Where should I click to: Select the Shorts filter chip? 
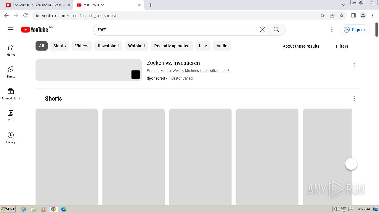[60, 46]
